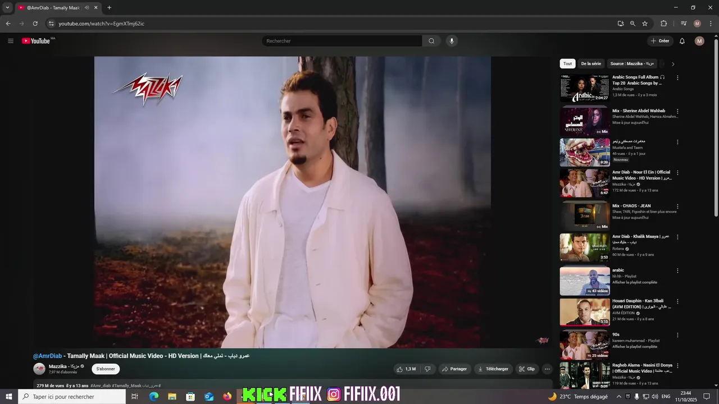Click the ENG language indicator
Screen dimensions: 719x404
(666, 397)
